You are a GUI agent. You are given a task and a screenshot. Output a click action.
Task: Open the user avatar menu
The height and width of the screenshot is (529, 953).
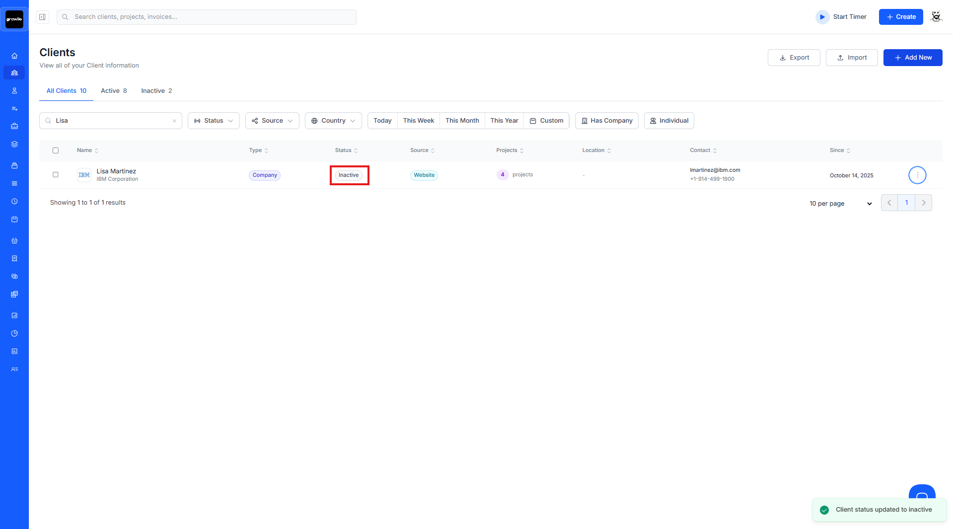936,17
